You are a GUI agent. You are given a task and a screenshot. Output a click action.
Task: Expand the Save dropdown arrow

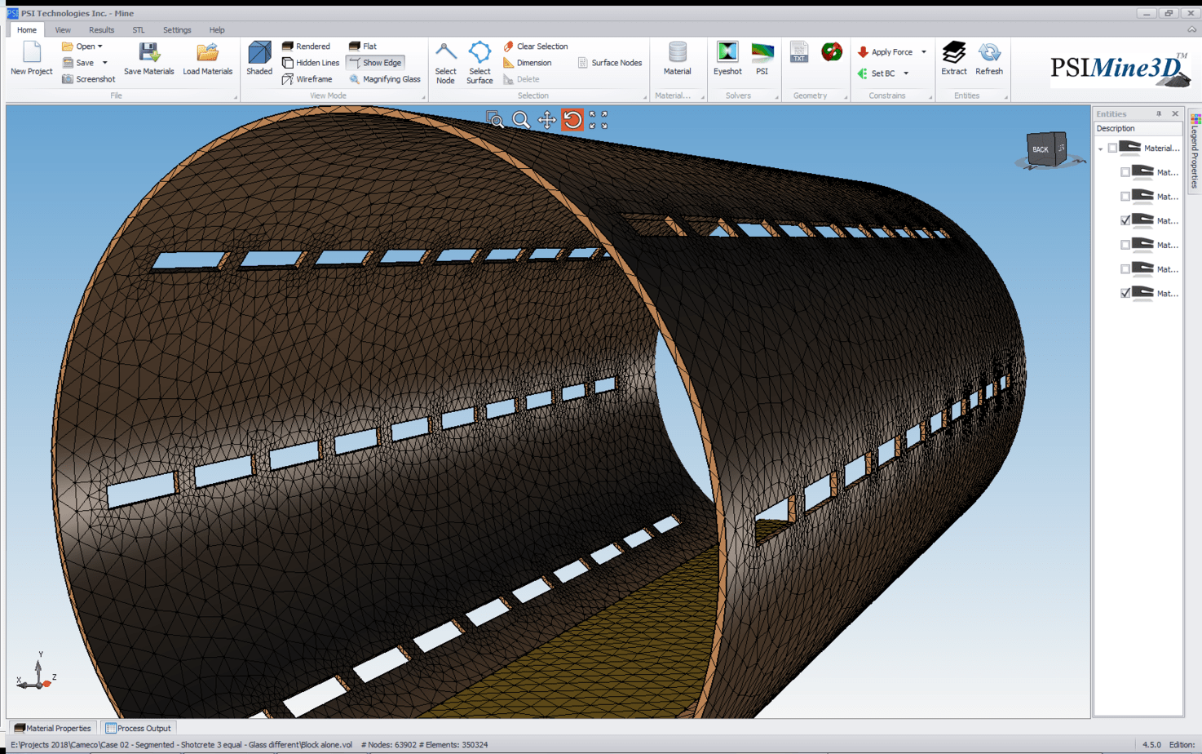(x=105, y=63)
